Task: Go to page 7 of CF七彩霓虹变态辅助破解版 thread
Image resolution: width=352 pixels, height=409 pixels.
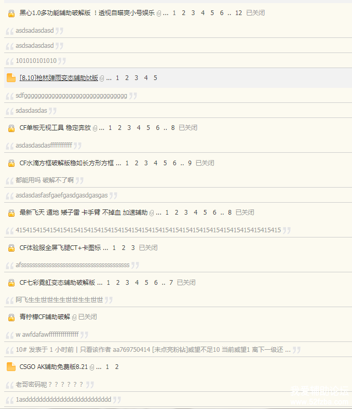Action: point(171,282)
